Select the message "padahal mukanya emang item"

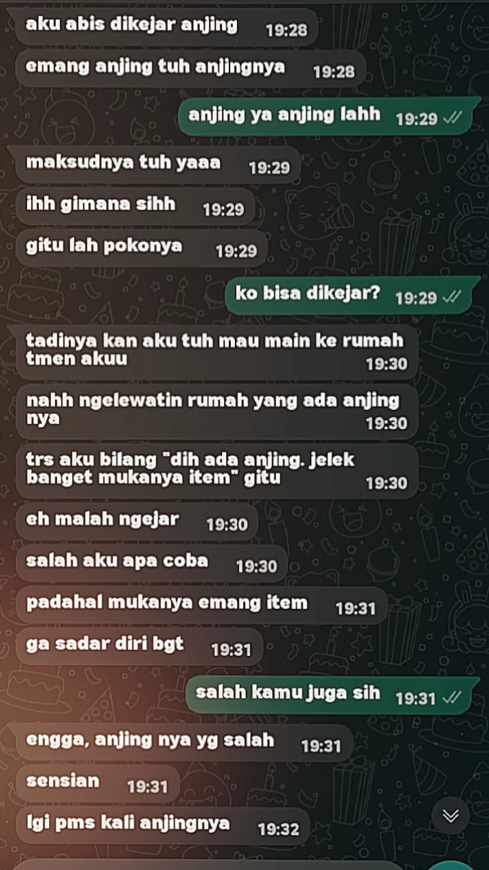click(x=201, y=605)
